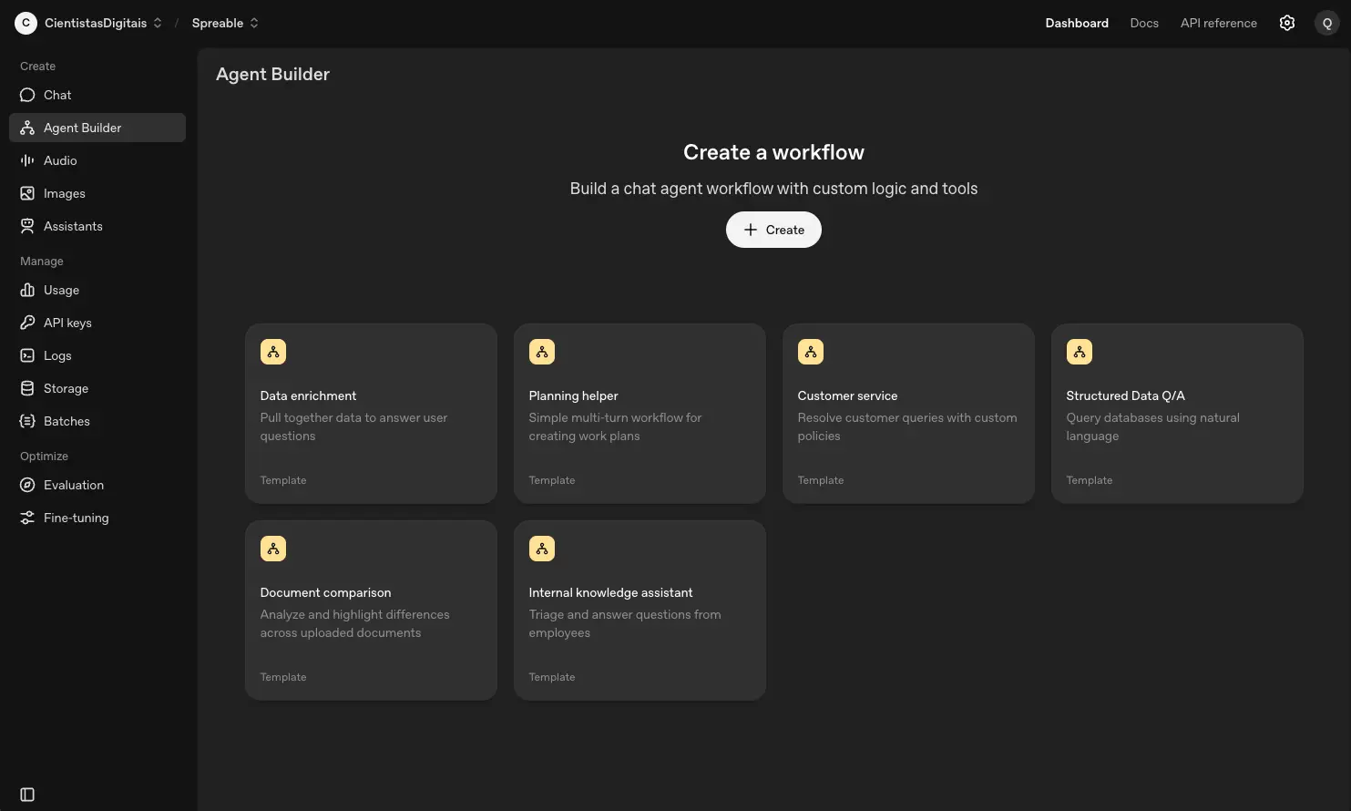The image size is (1351, 811).
Task: Open the settings gear
Action: point(1286,22)
